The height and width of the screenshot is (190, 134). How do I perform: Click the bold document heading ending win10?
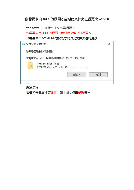[x=67, y=19]
